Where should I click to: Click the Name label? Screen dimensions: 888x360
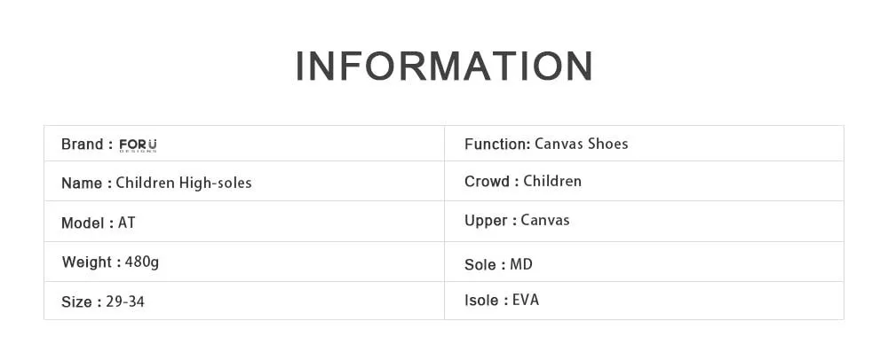tap(82, 184)
